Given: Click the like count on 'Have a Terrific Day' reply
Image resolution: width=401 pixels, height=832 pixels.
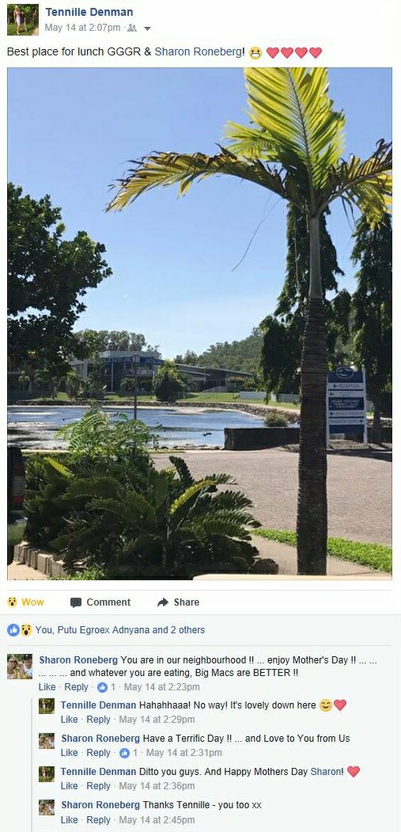Looking at the screenshot, I should click(x=128, y=752).
